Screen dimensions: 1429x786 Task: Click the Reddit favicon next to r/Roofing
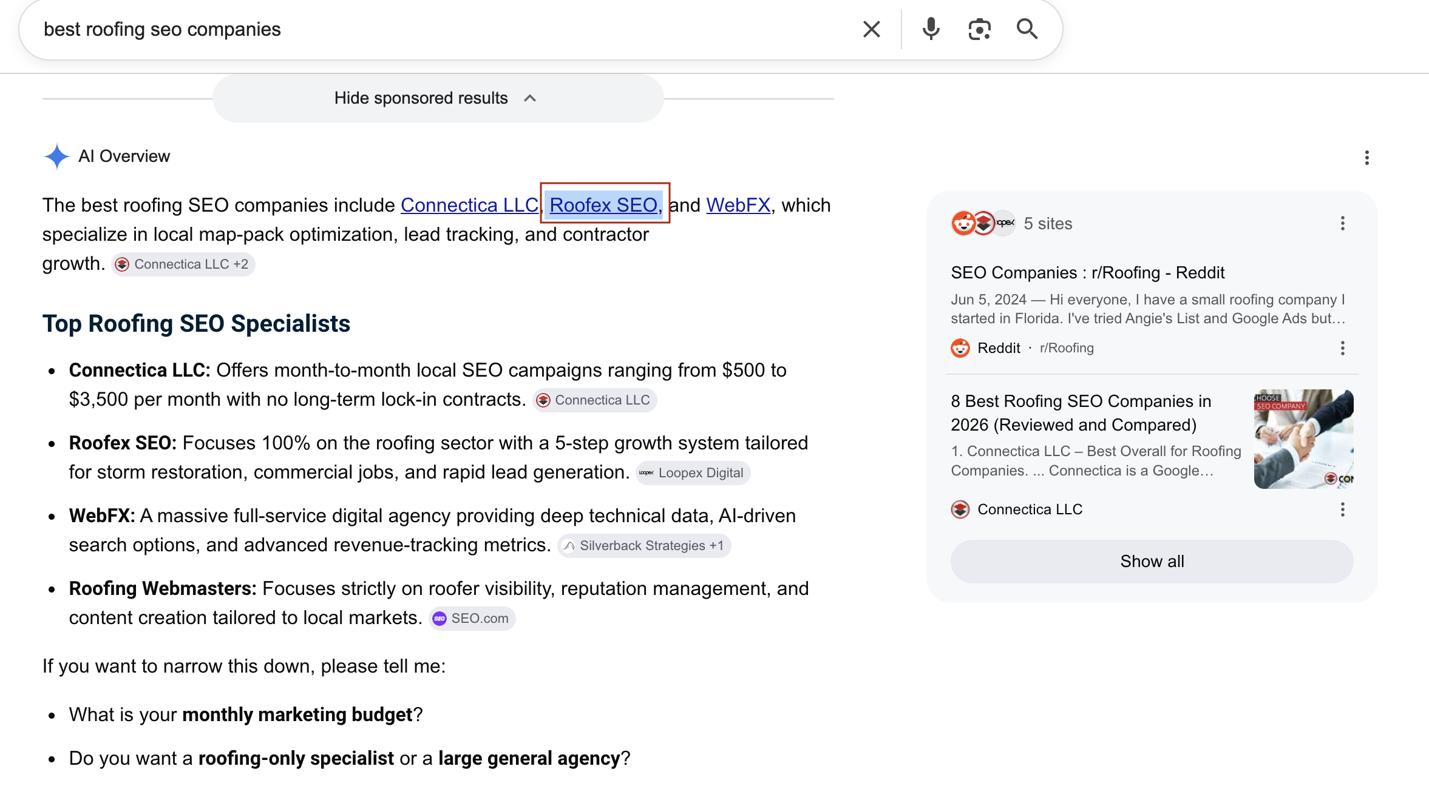(x=960, y=348)
